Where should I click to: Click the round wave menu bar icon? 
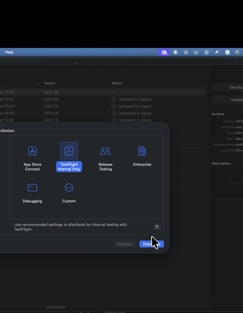[x=186, y=52]
